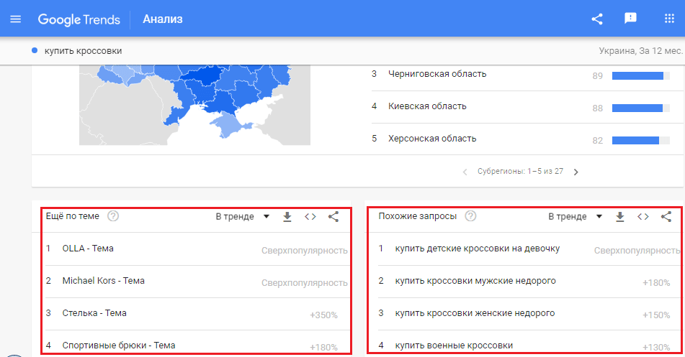
Task: Click the Ukraine regions map
Action: pyautogui.click(x=195, y=105)
